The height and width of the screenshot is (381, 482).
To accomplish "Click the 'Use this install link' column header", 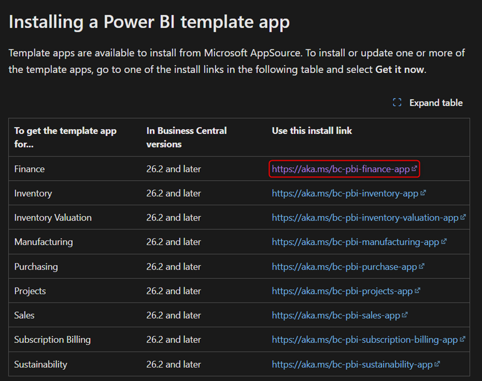I will tap(312, 130).
